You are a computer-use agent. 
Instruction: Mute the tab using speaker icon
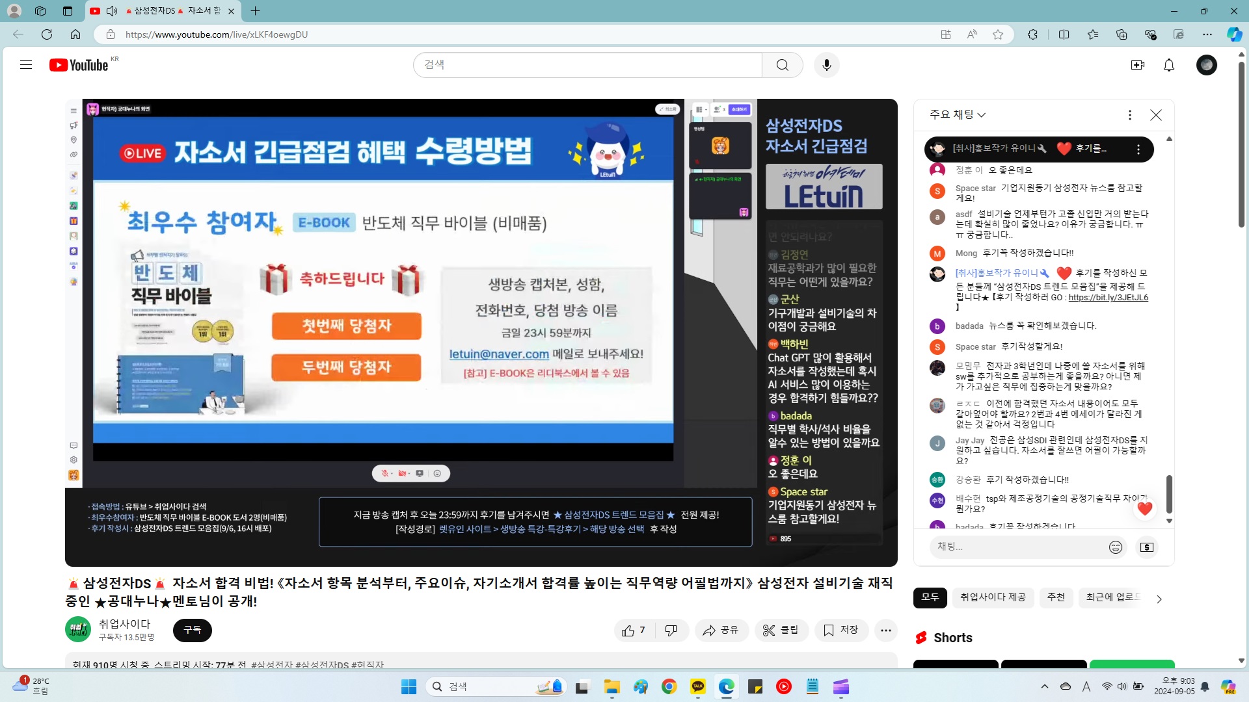(112, 10)
